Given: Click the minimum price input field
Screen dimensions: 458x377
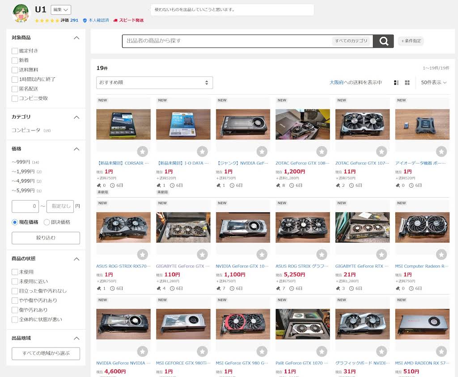Looking at the screenshot, I should [25, 206].
